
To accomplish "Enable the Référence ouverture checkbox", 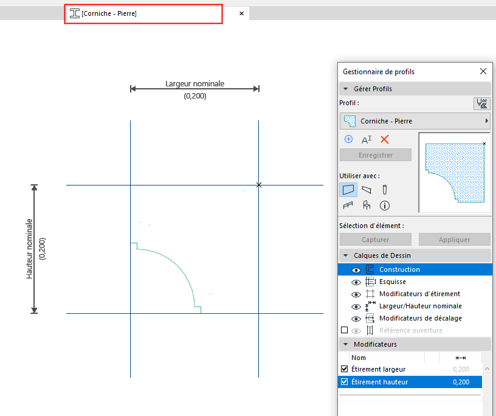I will 345,330.
